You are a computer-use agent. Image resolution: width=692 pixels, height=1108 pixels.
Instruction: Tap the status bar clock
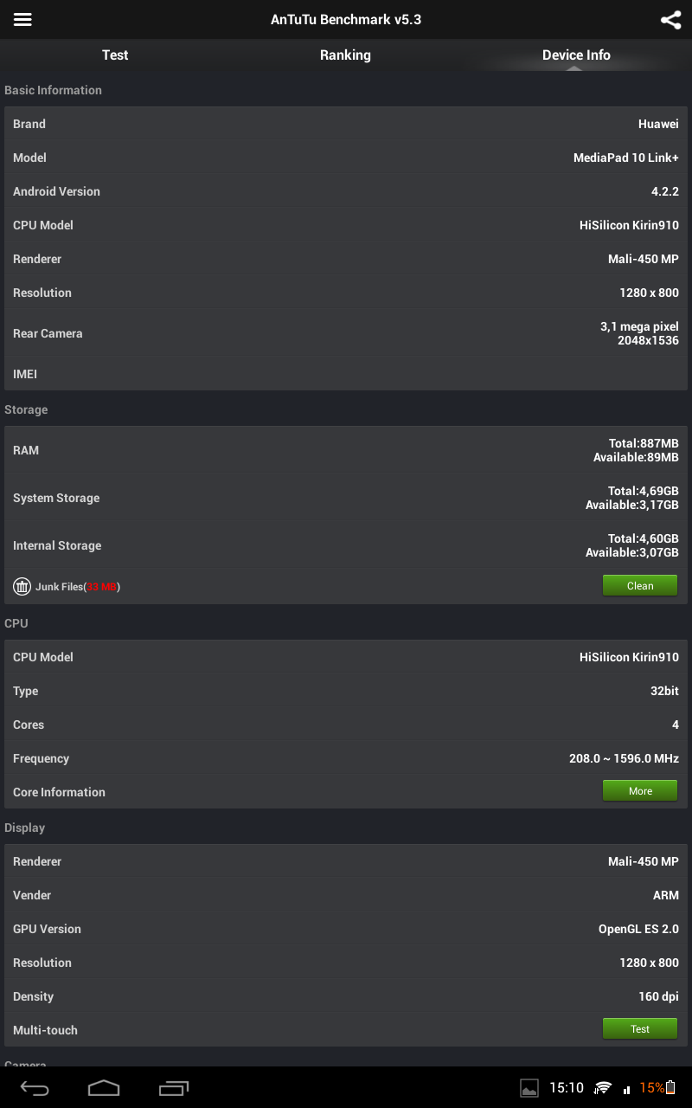(x=567, y=1088)
